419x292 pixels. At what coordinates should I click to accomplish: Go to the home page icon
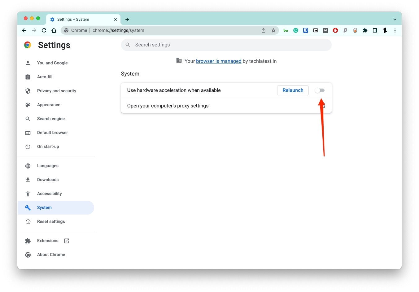click(x=54, y=30)
